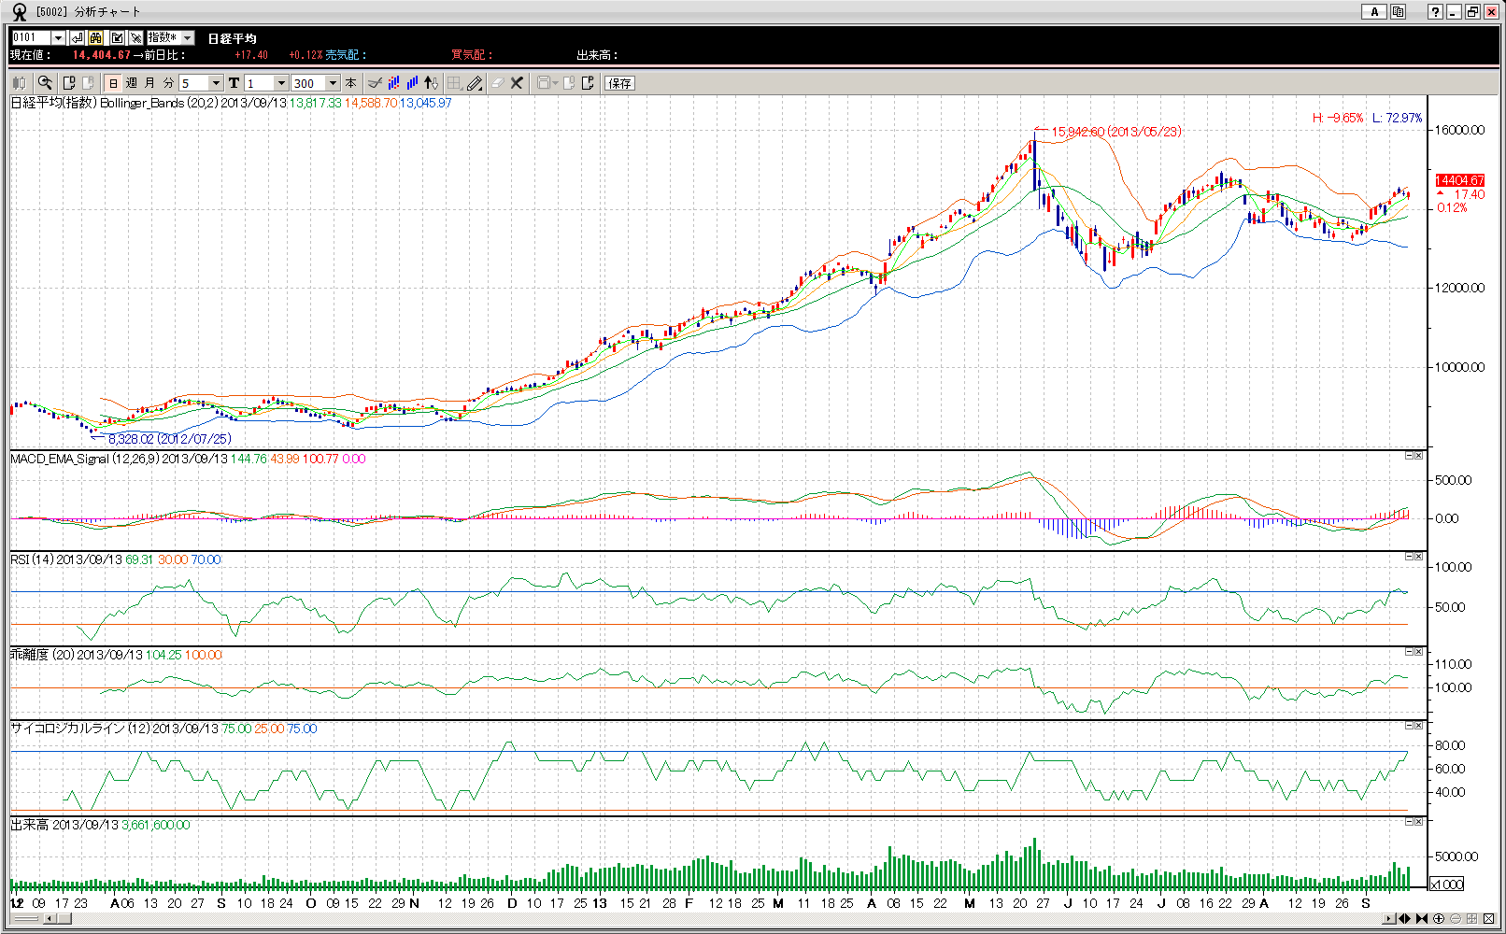Viewport: 1506px width, 934px height.
Task: Close the MACD indicator panel
Action: click(x=1419, y=456)
